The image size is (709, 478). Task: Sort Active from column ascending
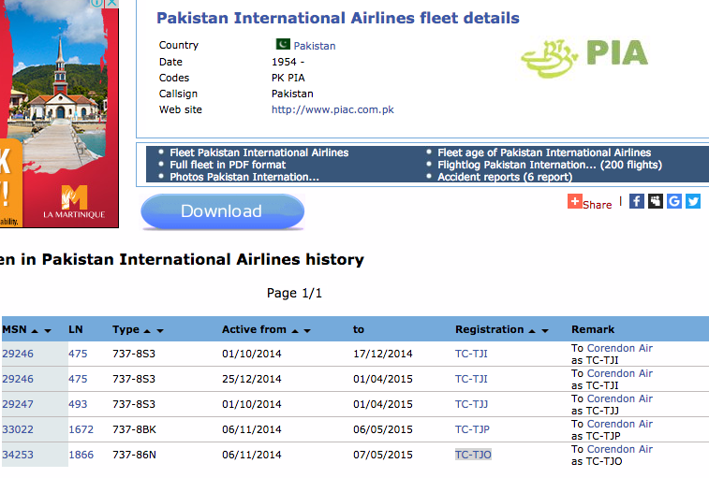pyautogui.click(x=295, y=331)
